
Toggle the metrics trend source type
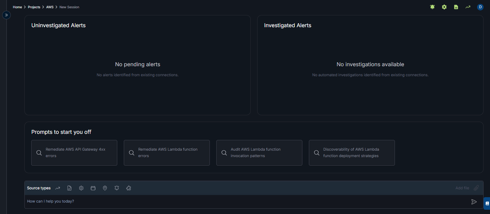(x=58, y=188)
